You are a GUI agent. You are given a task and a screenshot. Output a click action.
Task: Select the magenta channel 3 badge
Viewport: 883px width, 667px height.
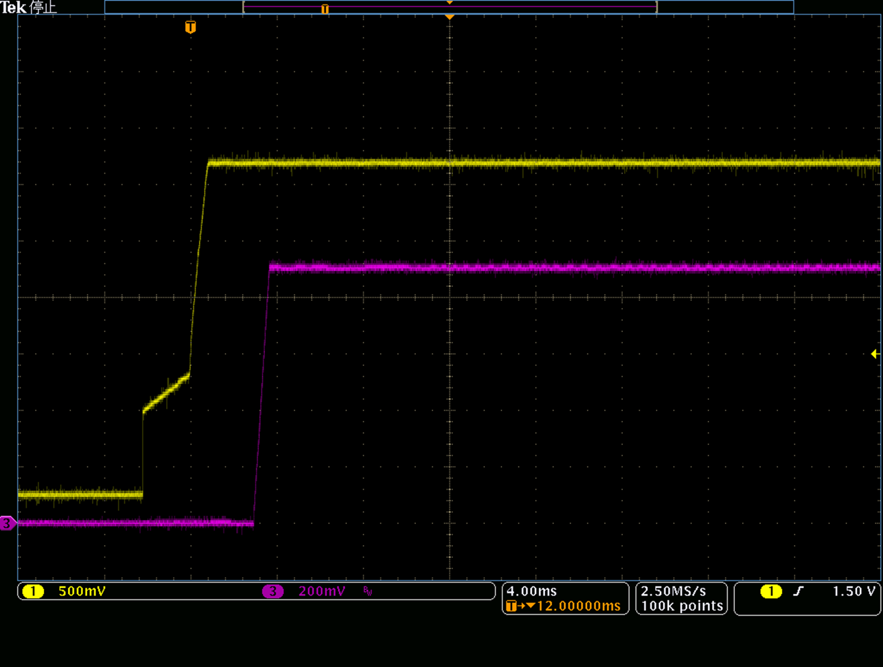click(x=273, y=591)
